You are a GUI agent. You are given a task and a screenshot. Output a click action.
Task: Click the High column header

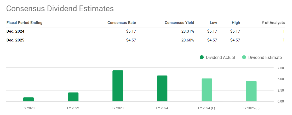[x=236, y=23]
